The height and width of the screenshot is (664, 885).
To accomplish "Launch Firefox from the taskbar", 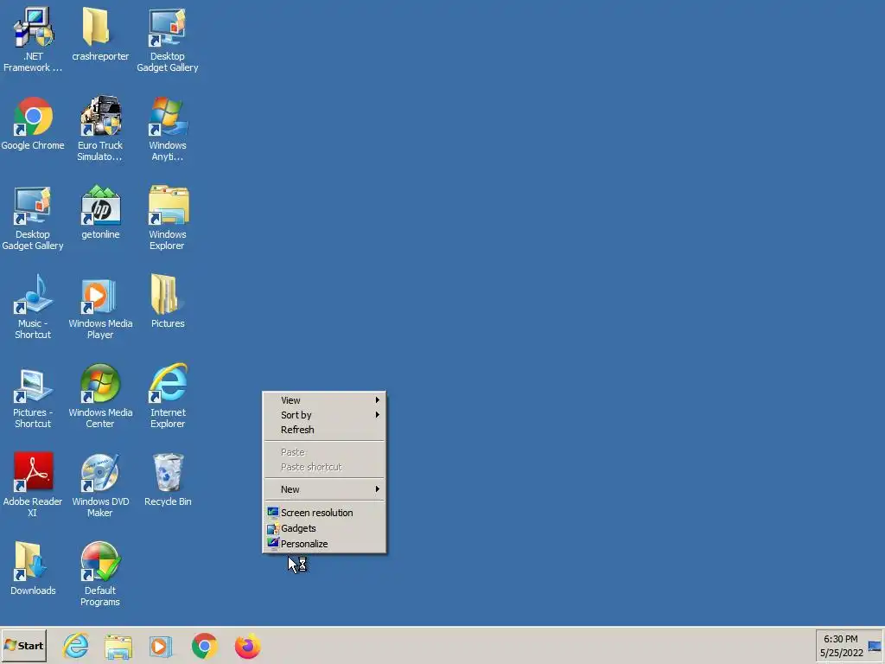I will [248, 646].
